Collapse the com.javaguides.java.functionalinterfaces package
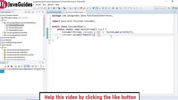Screen dimensions: 178x100 click(x=3, y=23)
